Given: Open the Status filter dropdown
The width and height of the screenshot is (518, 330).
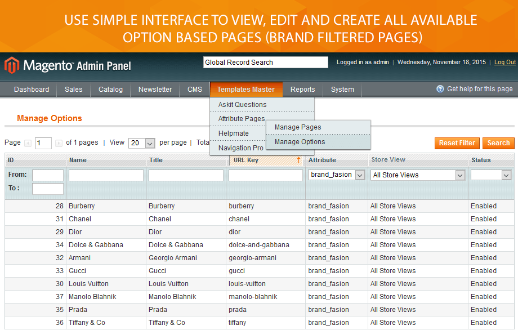Looking at the screenshot, I should pos(491,175).
